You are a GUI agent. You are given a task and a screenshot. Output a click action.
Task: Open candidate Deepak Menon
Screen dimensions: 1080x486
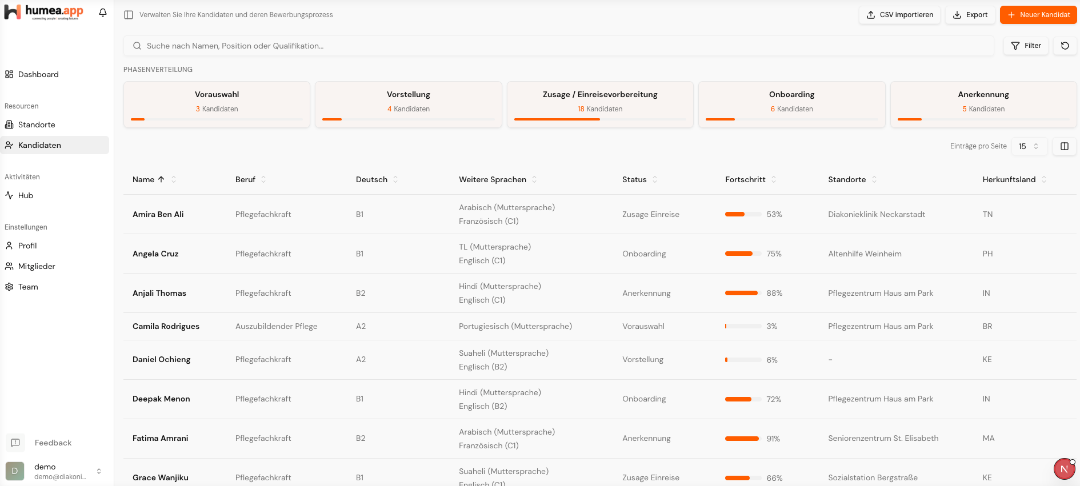click(161, 399)
